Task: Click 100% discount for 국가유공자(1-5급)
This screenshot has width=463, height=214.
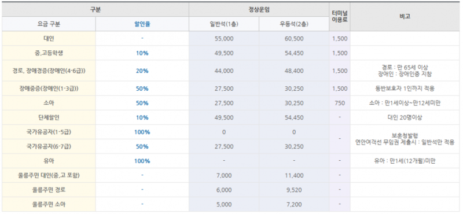Action: [142, 132]
